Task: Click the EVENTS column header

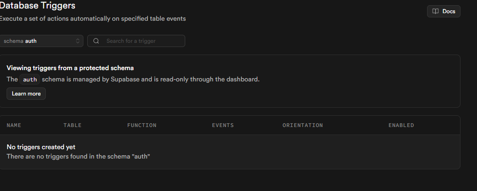Action: [223, 125]
